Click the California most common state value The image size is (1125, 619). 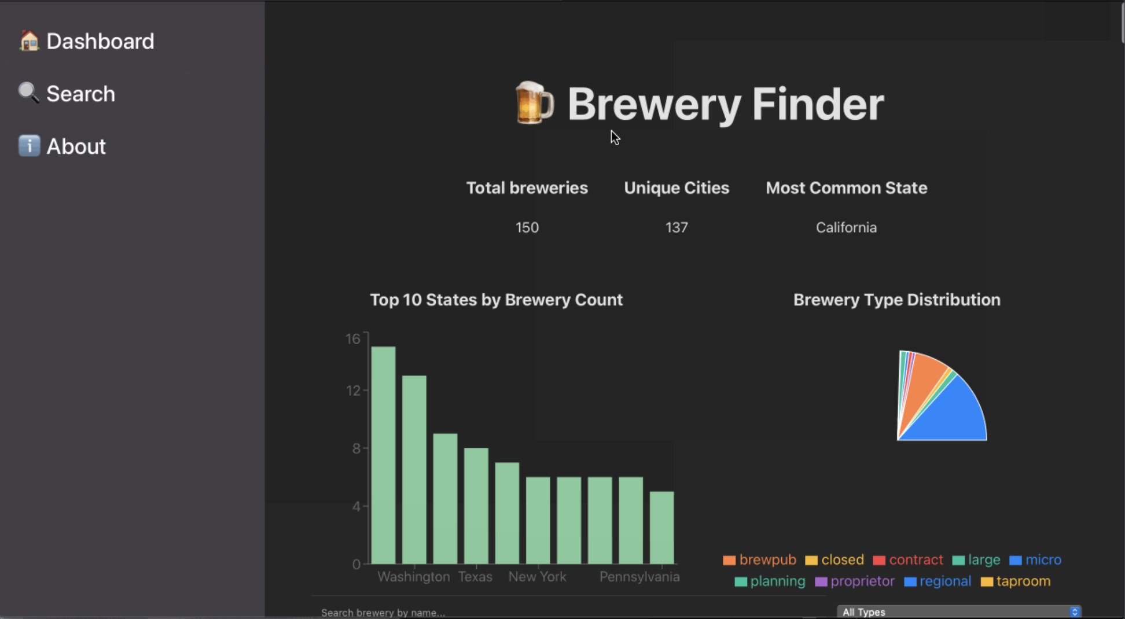(846, 227)
